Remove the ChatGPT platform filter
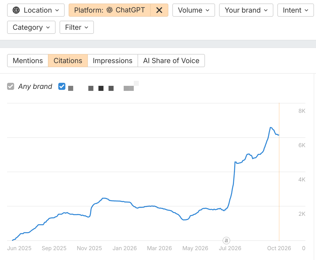The width and height of the screenshot is (316, 260). [x=159, y=10]
